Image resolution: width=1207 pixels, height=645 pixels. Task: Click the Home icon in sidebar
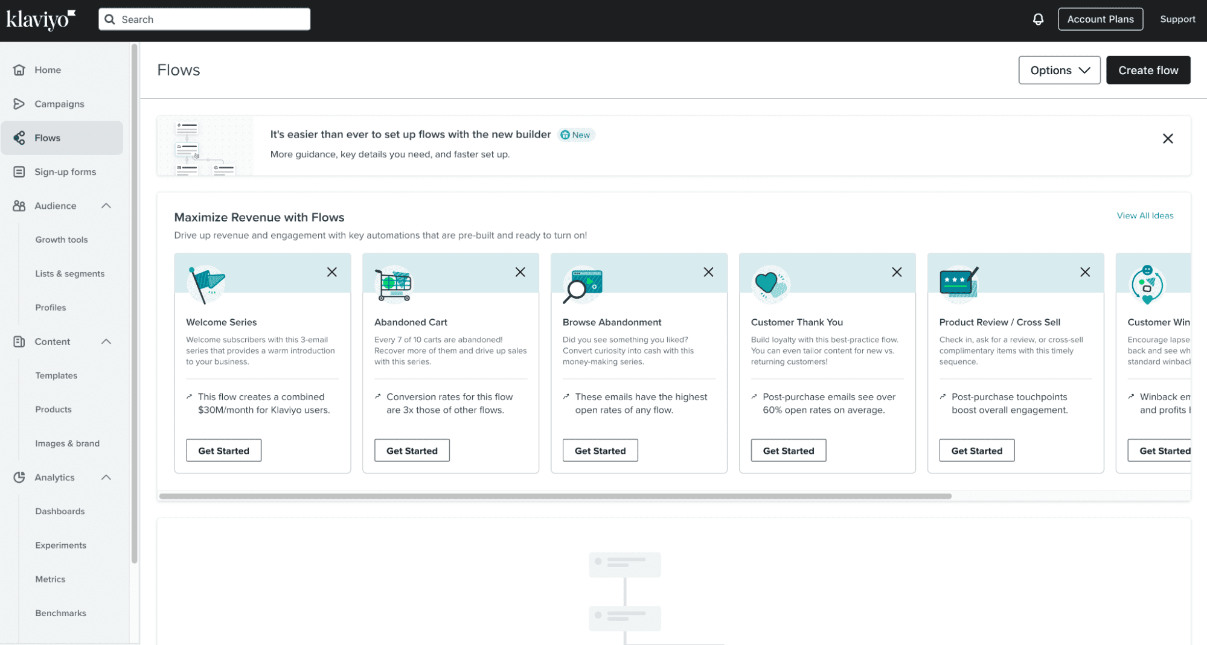pyautogui.click(x=19, y=70)
